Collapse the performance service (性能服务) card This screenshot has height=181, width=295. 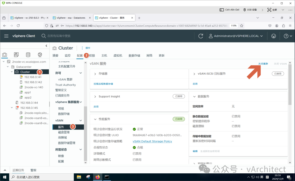click(x=95, y=119)
